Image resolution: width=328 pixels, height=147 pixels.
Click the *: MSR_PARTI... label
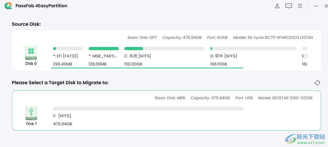click(103, 56)
